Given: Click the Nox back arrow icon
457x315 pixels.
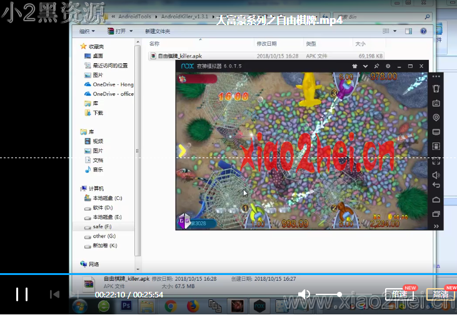Looking at the screenshot, I should (436, 185).
